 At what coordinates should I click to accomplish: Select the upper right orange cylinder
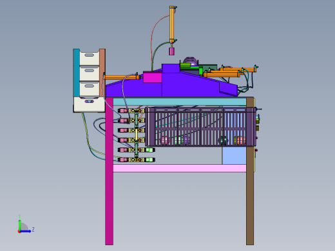tap(238, 70)
